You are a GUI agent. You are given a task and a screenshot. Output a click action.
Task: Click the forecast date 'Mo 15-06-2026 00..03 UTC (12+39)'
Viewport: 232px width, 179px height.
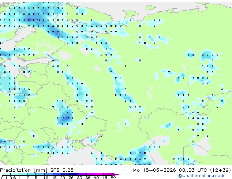coord(182,170)
